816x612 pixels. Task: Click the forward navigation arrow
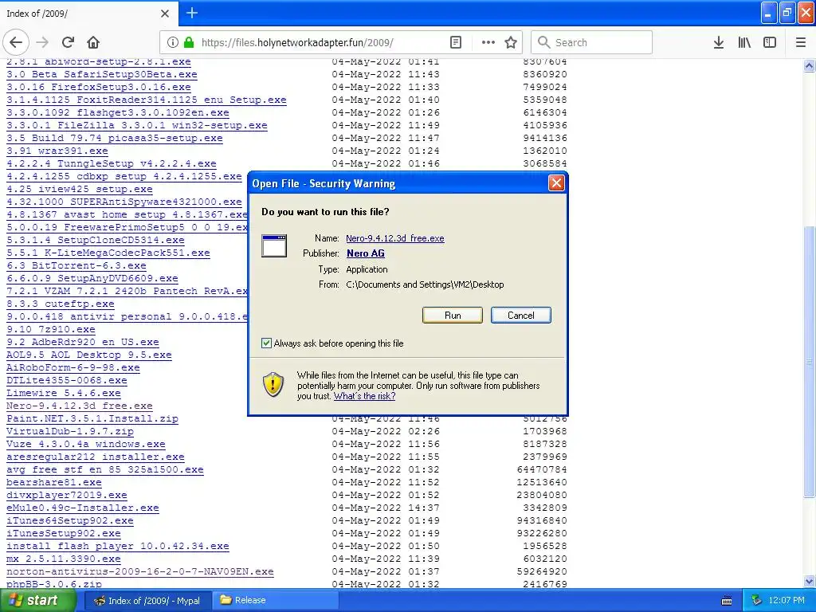pos(43,42)
